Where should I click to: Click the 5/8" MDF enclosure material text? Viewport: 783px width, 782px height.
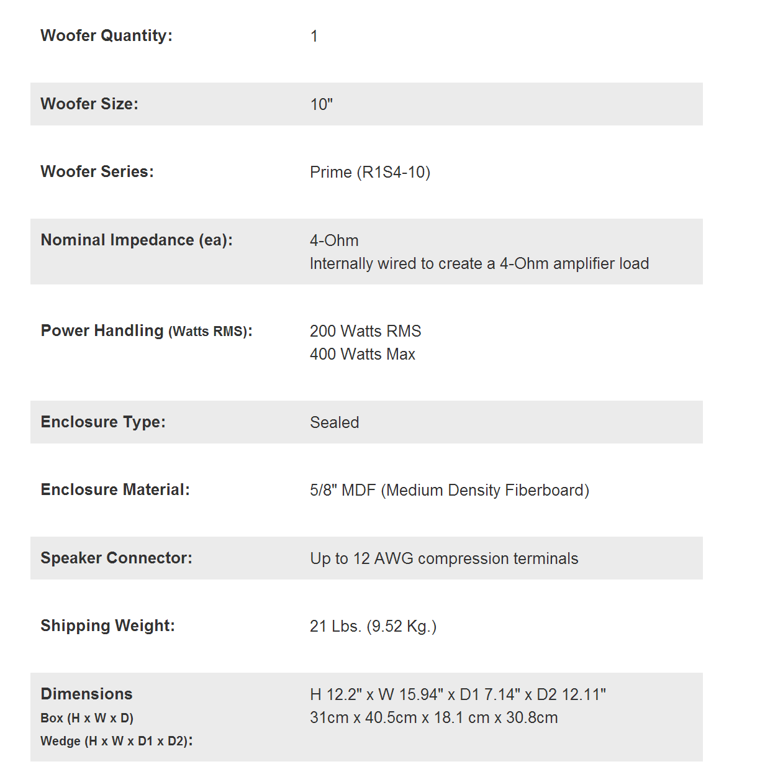[449, 490]
